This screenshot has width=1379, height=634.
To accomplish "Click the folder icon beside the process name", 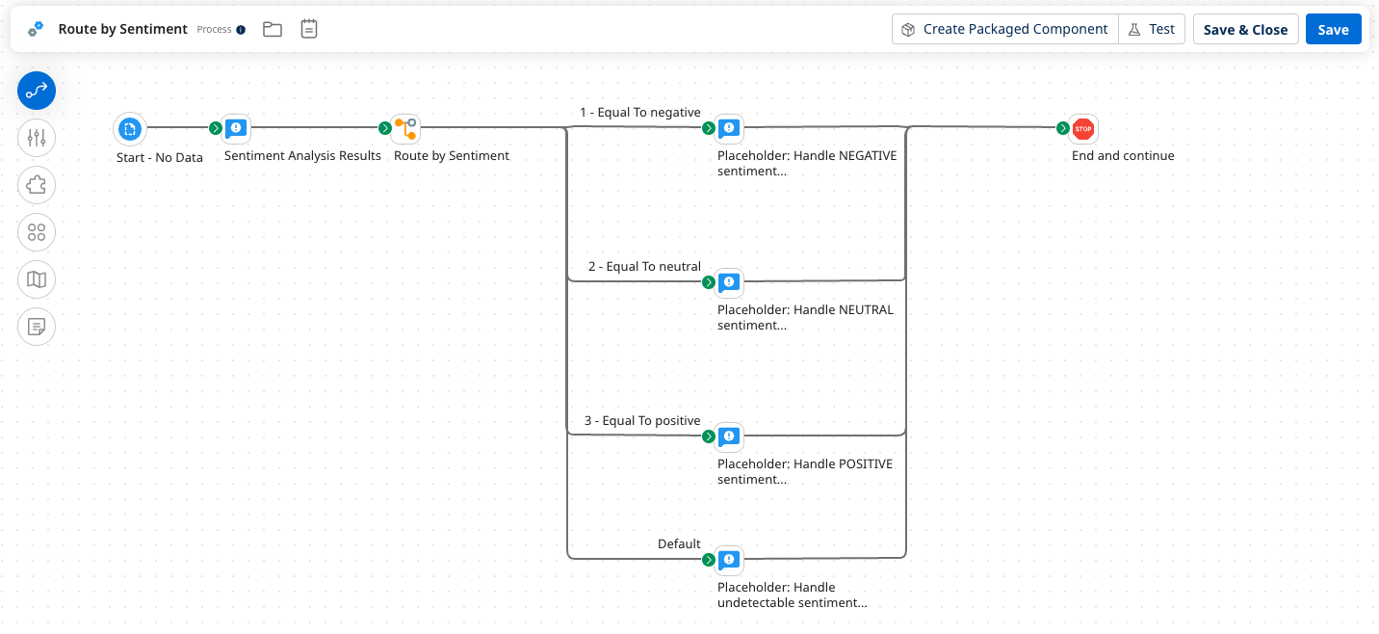I will [272, 29].
